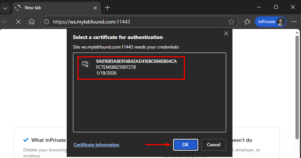Select the New tab browser tab

tap(57, 8)
